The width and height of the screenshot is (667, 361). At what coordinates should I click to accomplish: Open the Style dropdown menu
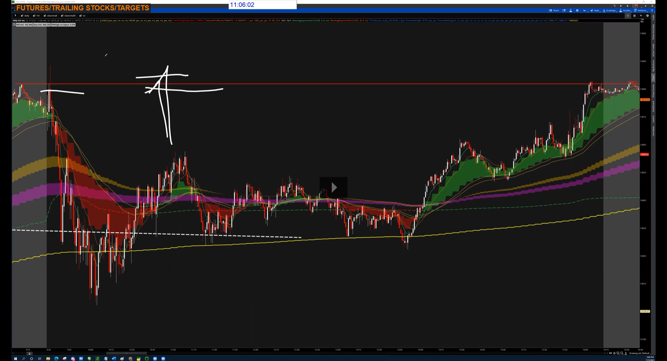pyautogui.click(x=595, y=10)
